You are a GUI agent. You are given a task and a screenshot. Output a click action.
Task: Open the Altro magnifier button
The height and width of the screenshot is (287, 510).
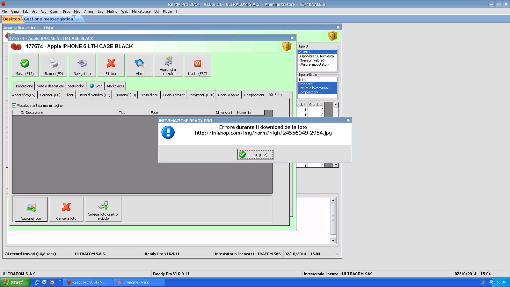pos(140,65)
